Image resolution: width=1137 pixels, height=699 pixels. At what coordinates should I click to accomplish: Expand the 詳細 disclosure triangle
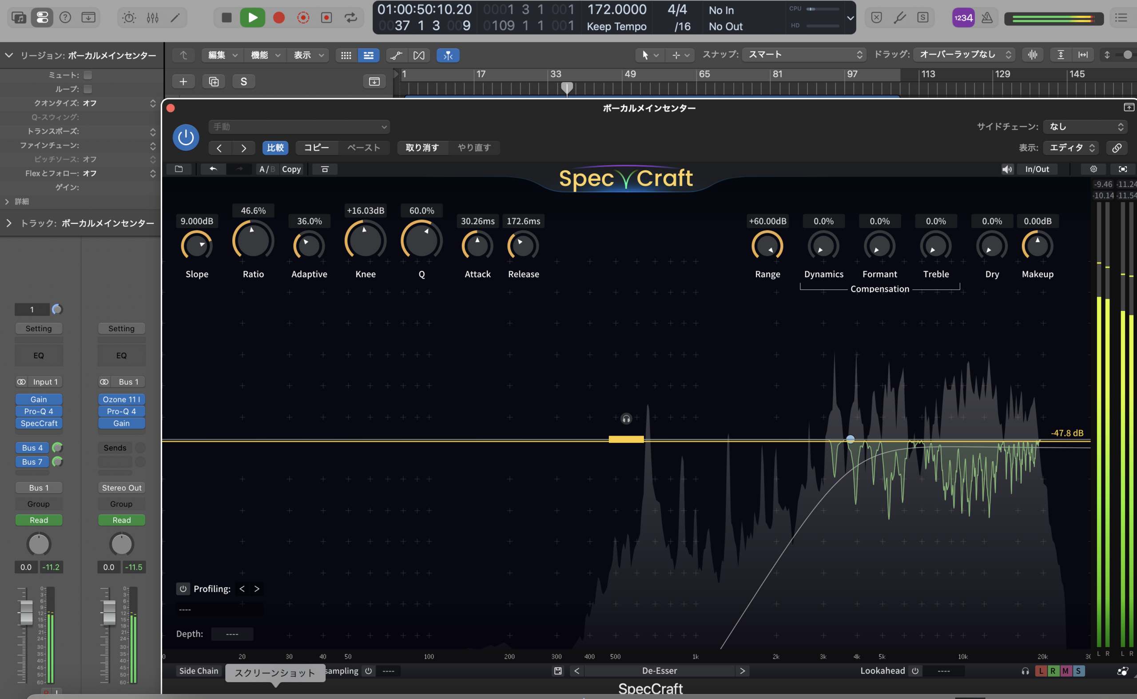7,202
